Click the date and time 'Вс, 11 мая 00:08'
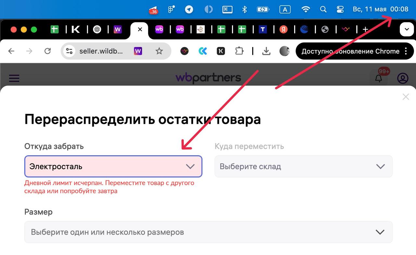 click(x=381, y=9)
